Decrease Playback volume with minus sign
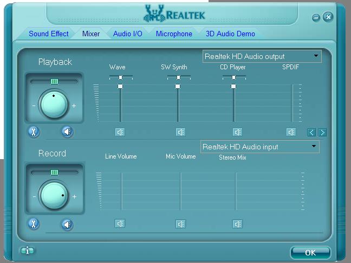The image size is (351, 263). coord(34,106)
